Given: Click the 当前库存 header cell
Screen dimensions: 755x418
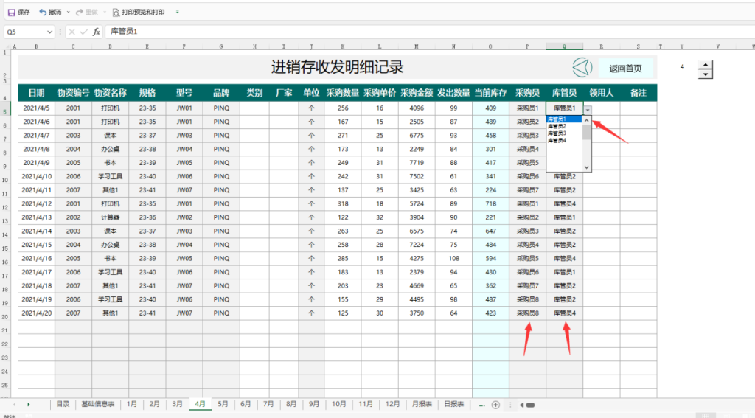Looking at the screenshot, I should tap(490, 93).
